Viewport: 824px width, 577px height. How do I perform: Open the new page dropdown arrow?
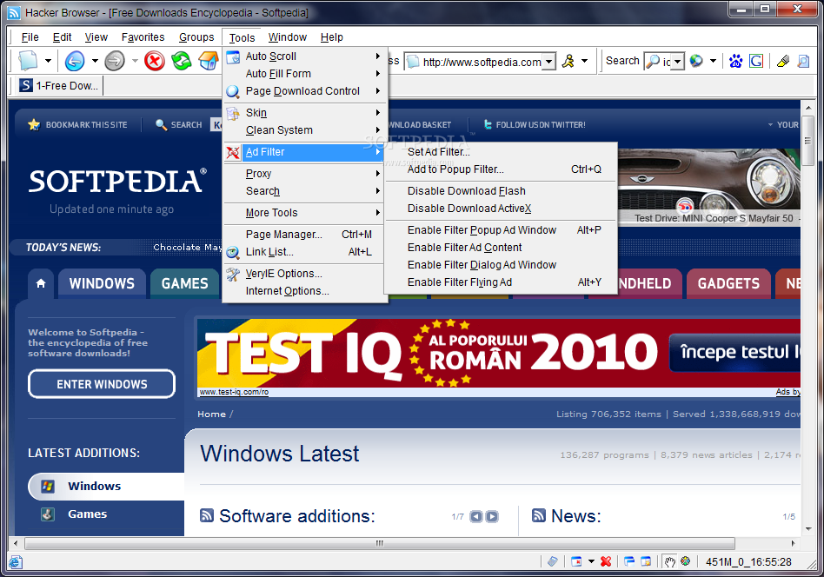(48, 61)
